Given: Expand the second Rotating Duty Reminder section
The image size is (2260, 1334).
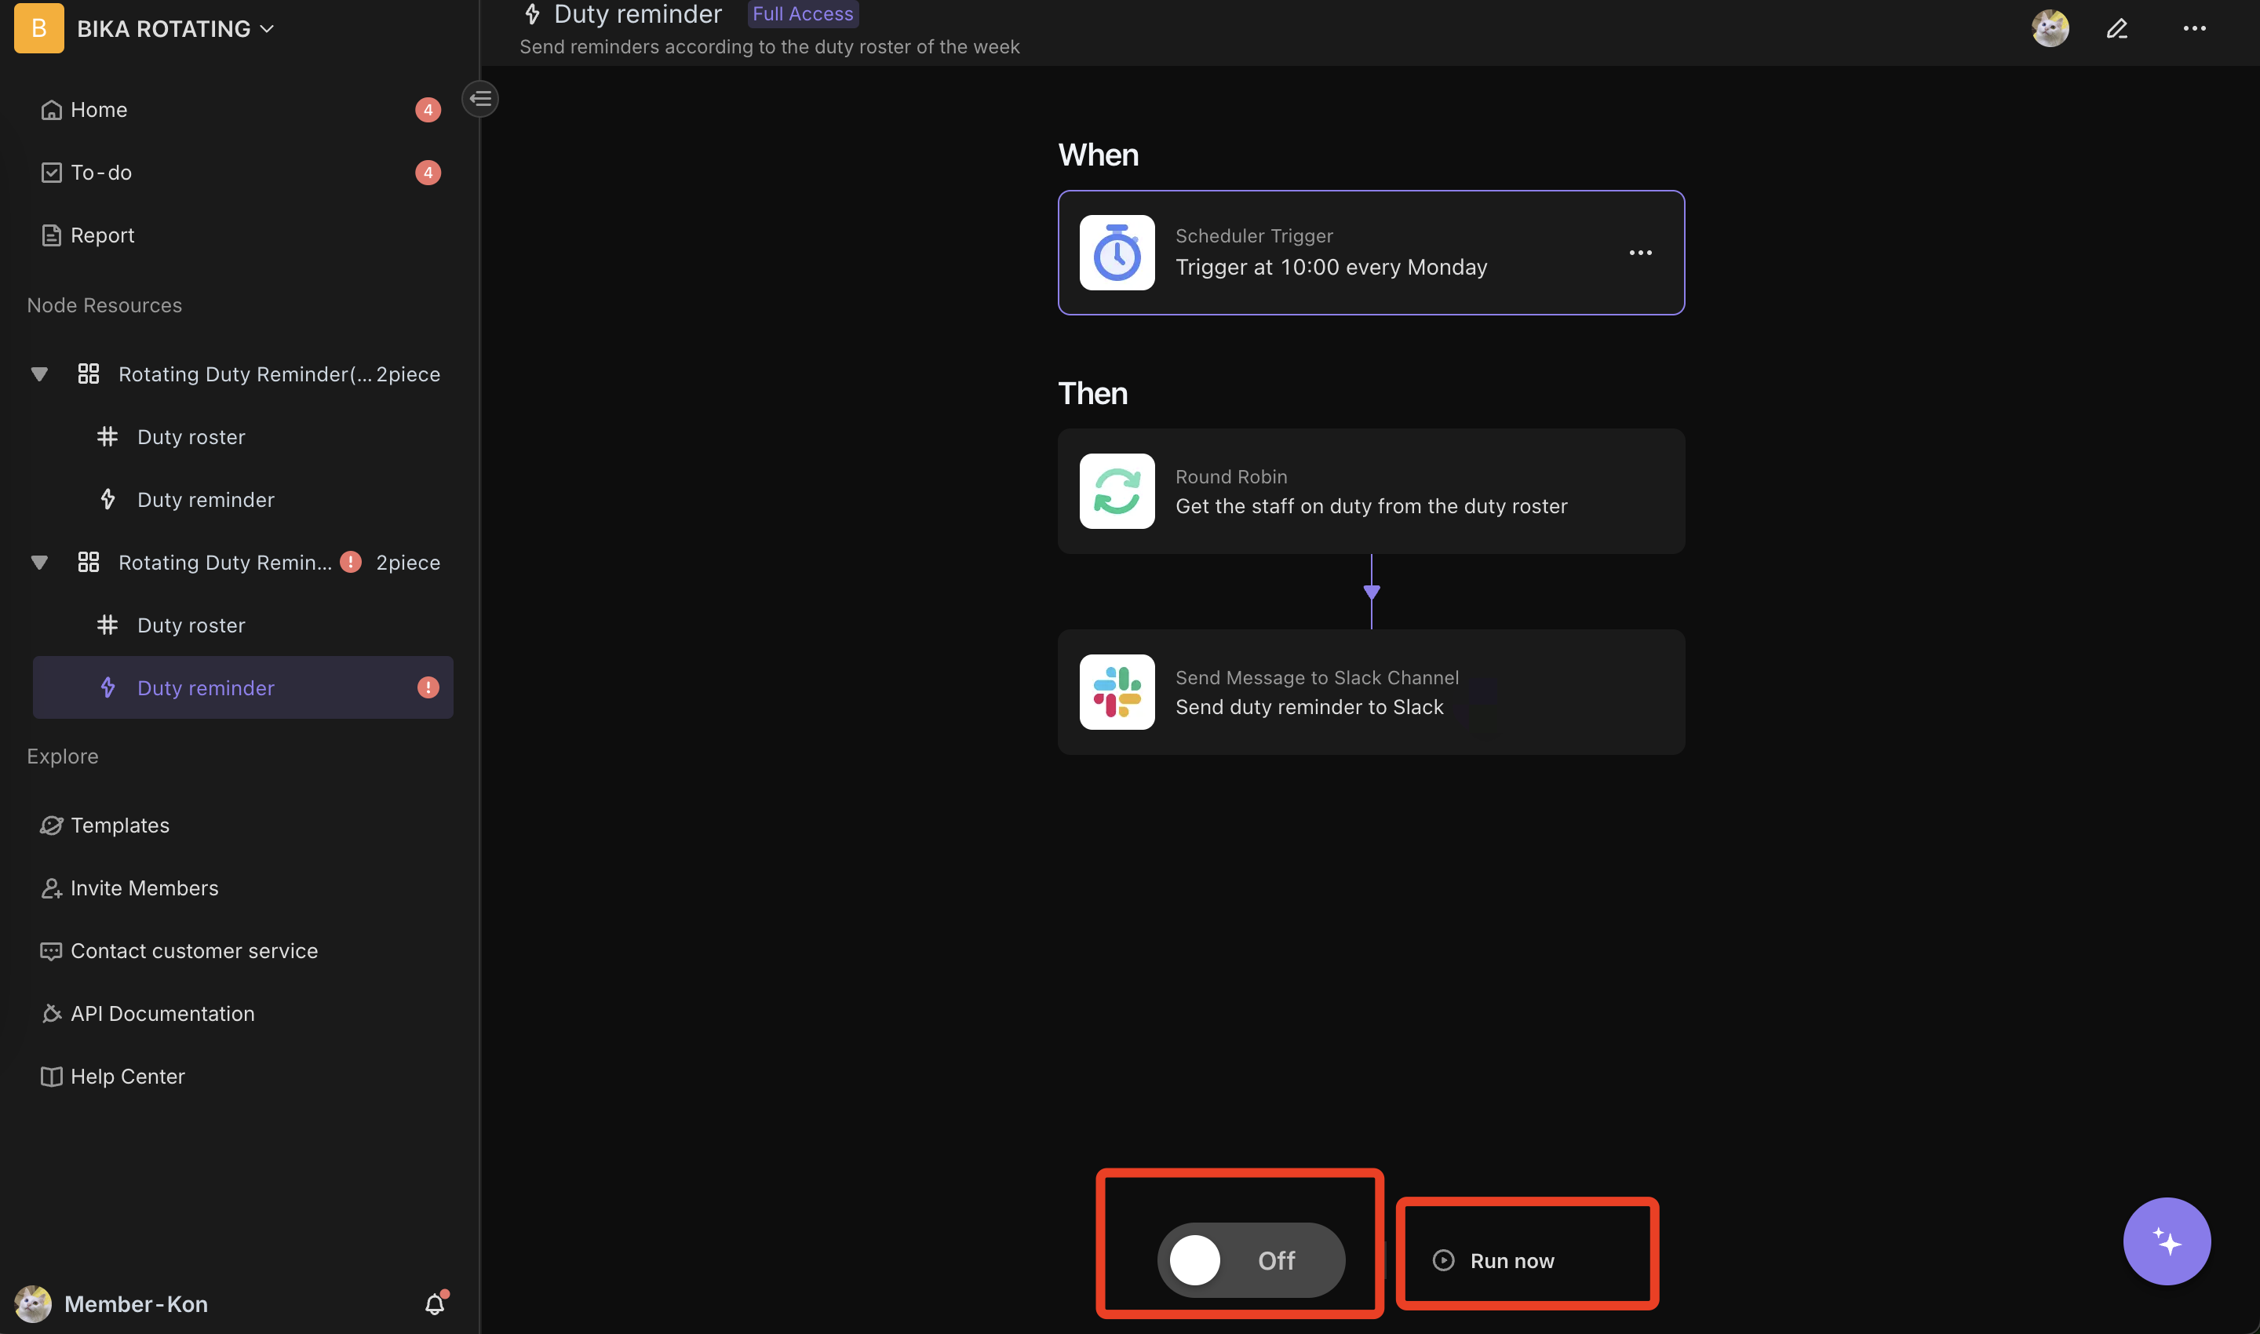Looking at the screenshot, I should click(38, 562).
